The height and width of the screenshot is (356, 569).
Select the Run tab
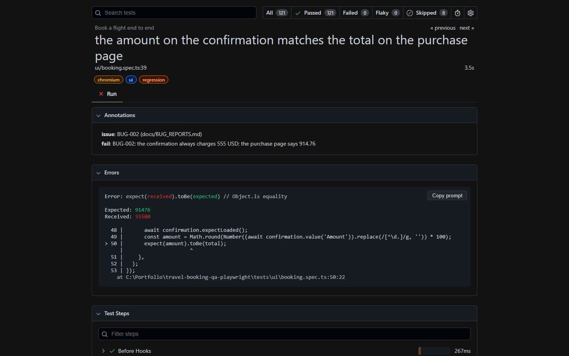pyautogui.click(x=107, y=94)
